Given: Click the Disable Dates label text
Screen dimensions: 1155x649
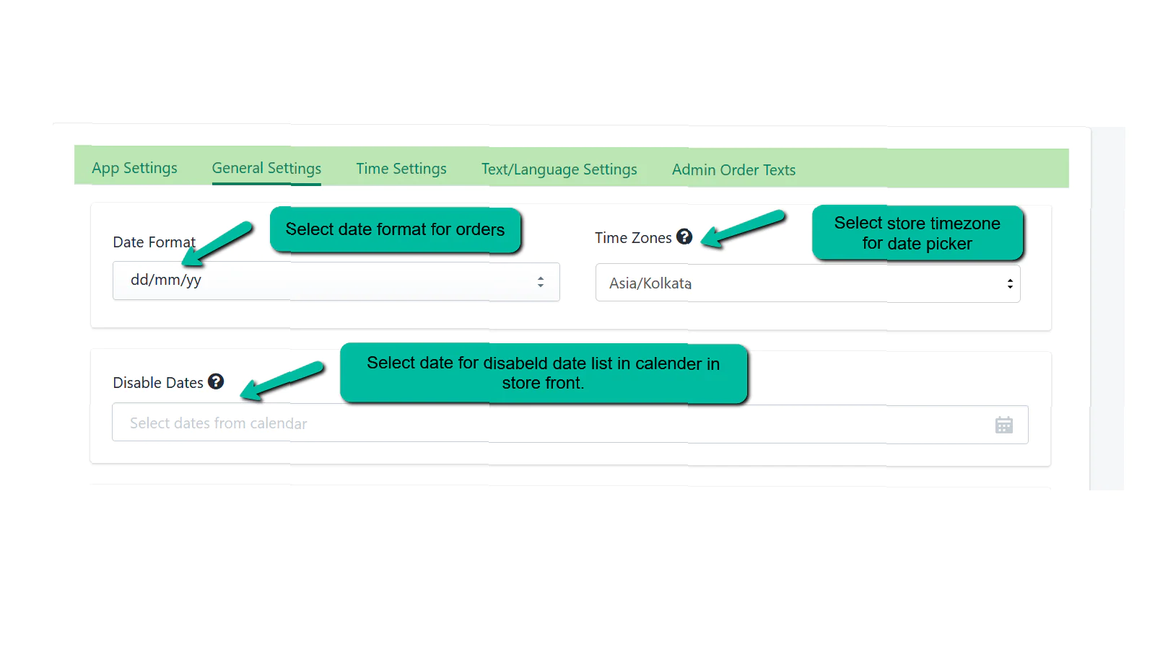Looking at the screenshot, I should click(x=158, y=383).
